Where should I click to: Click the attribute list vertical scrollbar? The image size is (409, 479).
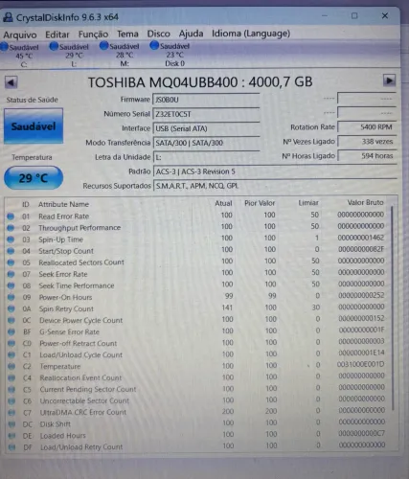(x=393, y=308)
